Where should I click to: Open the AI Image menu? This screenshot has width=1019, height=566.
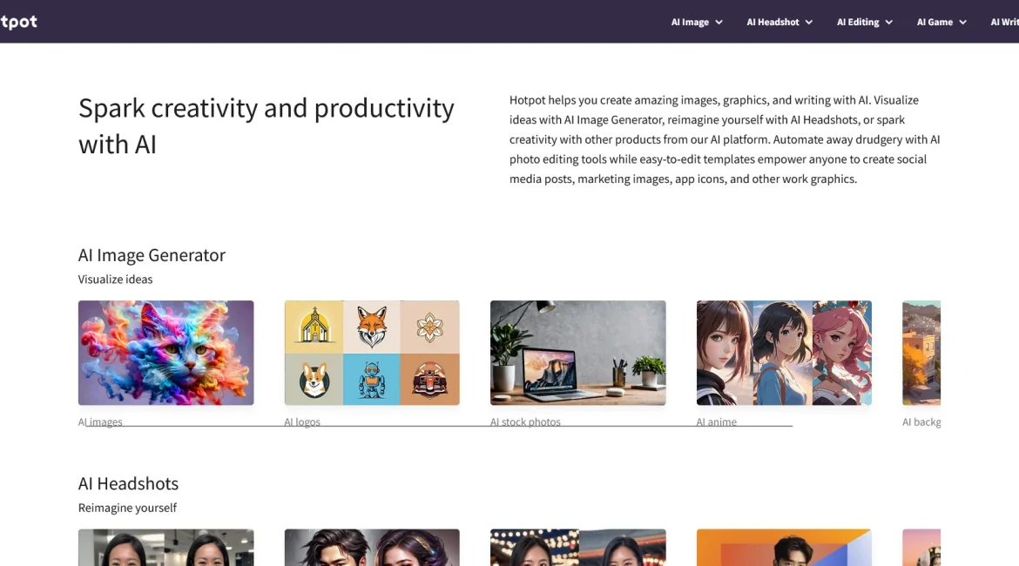tap(697, 22)
